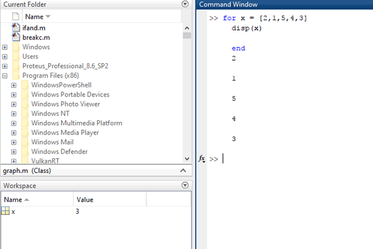
Task: Click the Program Files (x86) folder icon
Action: (x=16, y=75)
